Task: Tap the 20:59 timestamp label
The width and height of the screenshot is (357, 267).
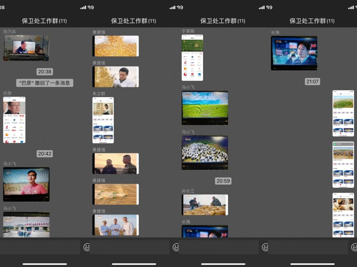Action: (223, 181)
